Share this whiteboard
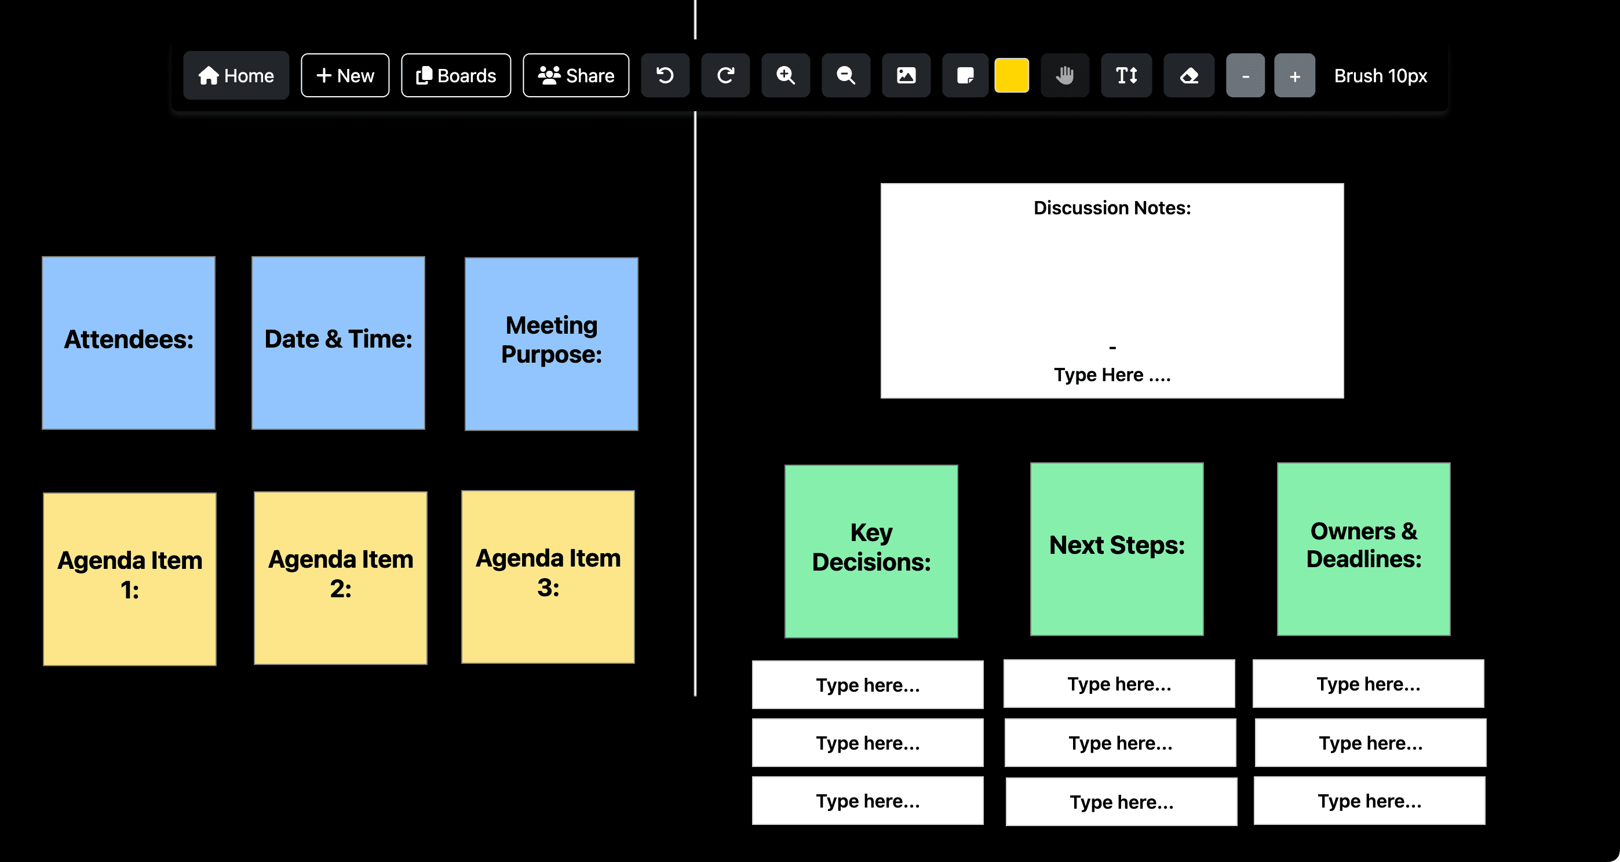This screenshot has height=862, width=1620. 575,75
